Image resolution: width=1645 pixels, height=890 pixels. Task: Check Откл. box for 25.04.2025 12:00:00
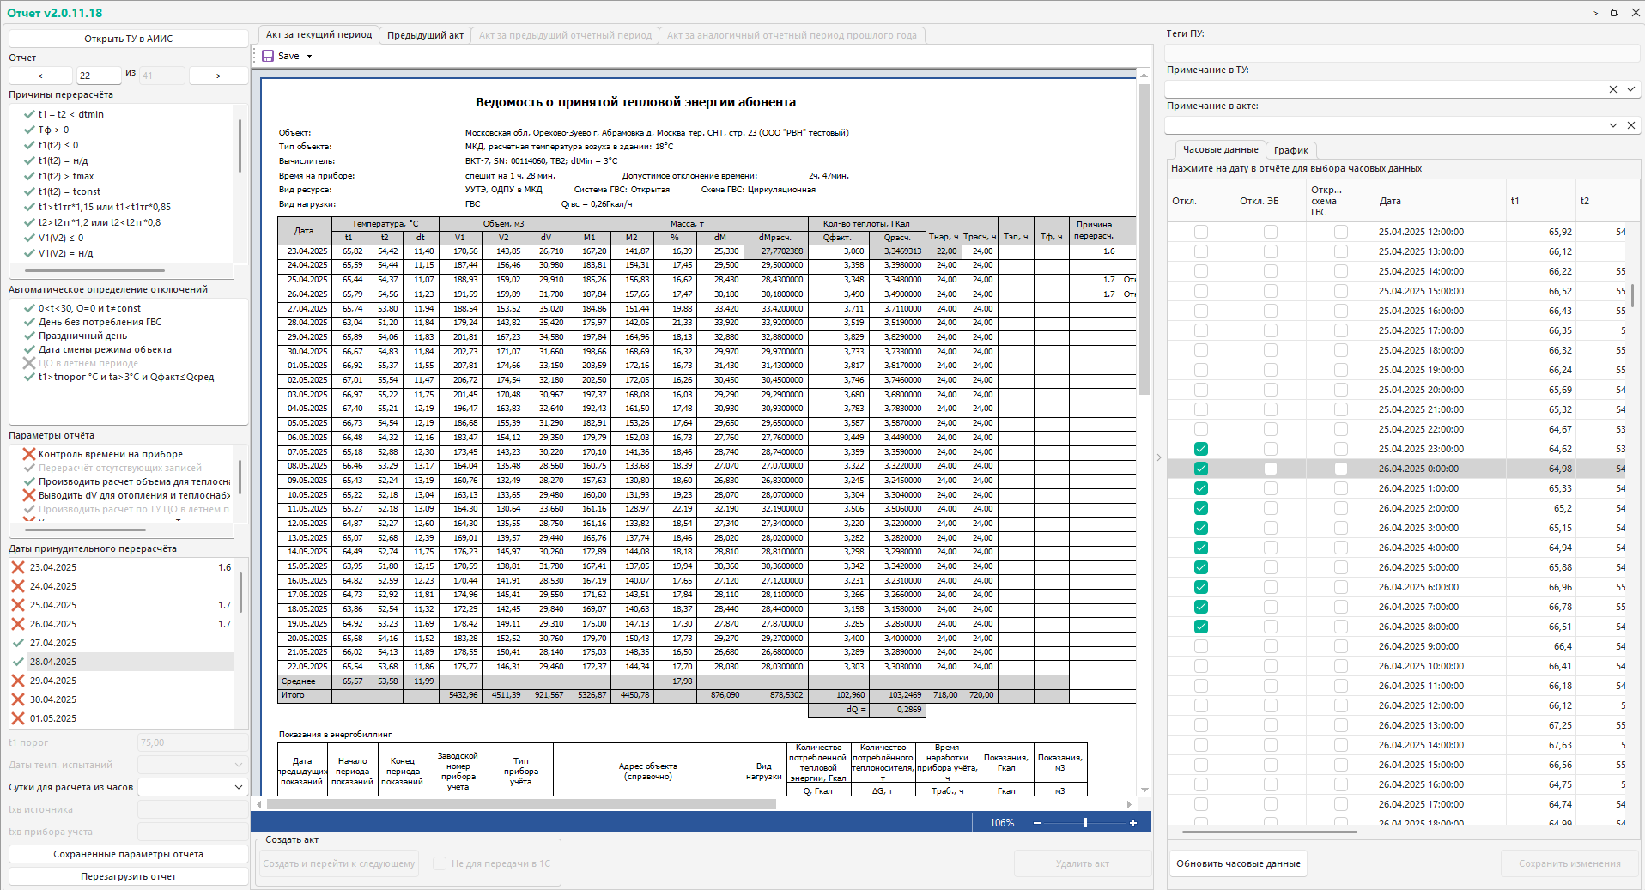[x=1200, y=232]
